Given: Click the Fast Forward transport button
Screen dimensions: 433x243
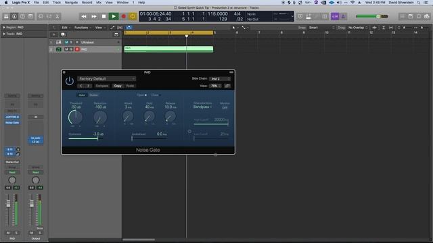Looking at the screenshot, I should click(x=94, y=16).
